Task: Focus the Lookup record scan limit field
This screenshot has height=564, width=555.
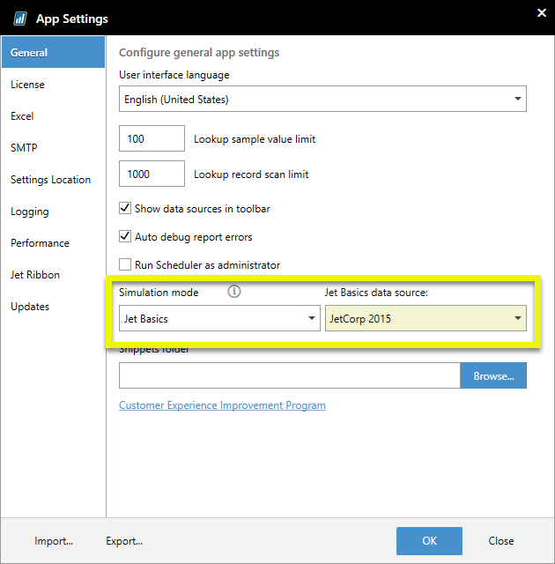Action: pos(152,174)
